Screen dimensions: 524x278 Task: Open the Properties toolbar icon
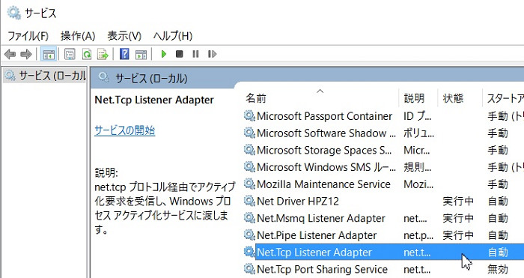[70, 54]
